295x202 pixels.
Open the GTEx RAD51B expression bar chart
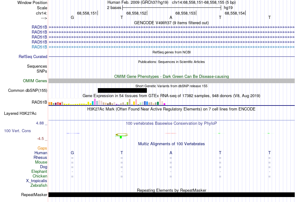pos(107,101)
